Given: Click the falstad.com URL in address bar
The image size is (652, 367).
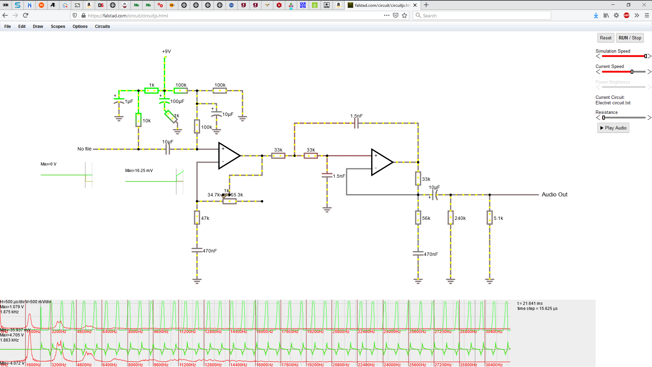Looking at the screenshot, I should click(128, 16).
